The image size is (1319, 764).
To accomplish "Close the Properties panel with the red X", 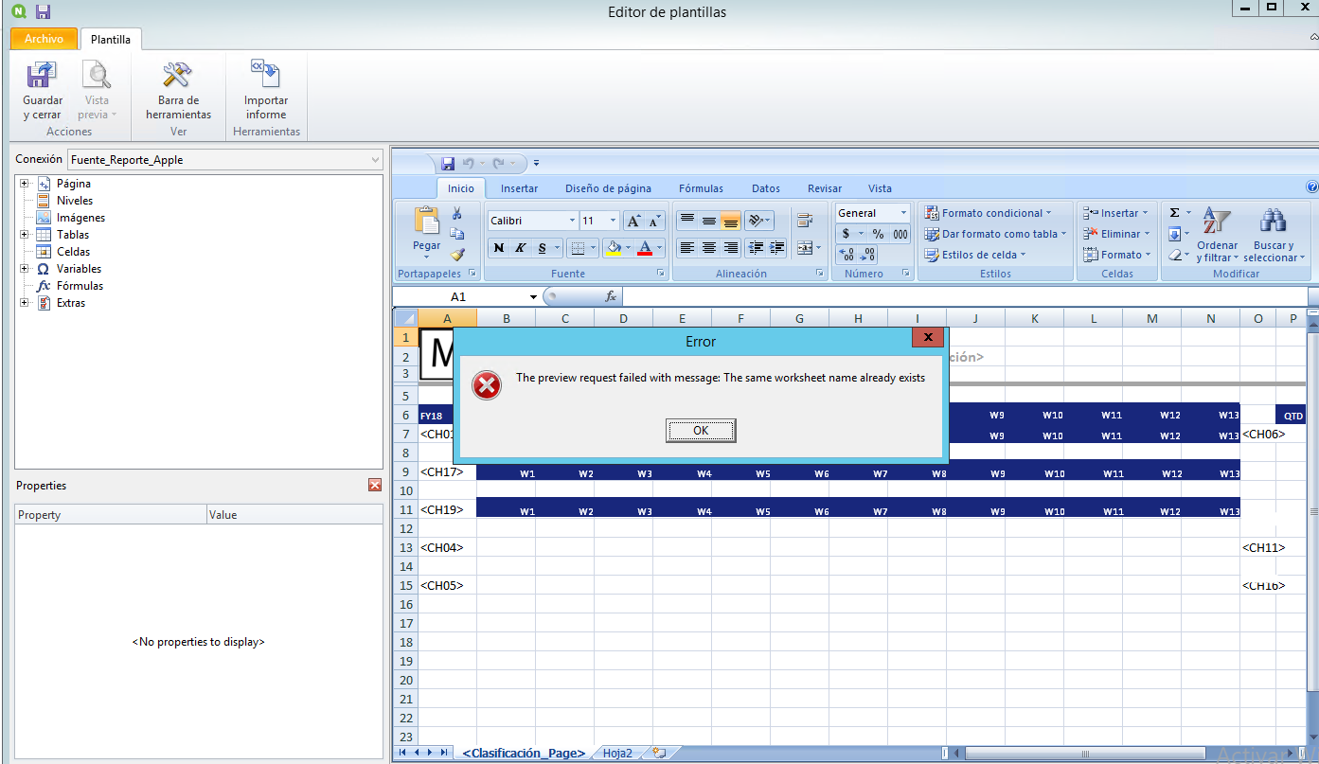I will click(375, 485).
